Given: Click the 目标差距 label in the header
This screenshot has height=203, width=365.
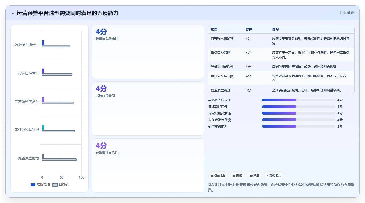Looking at the screenshot, I should click(x=347, y=13).
